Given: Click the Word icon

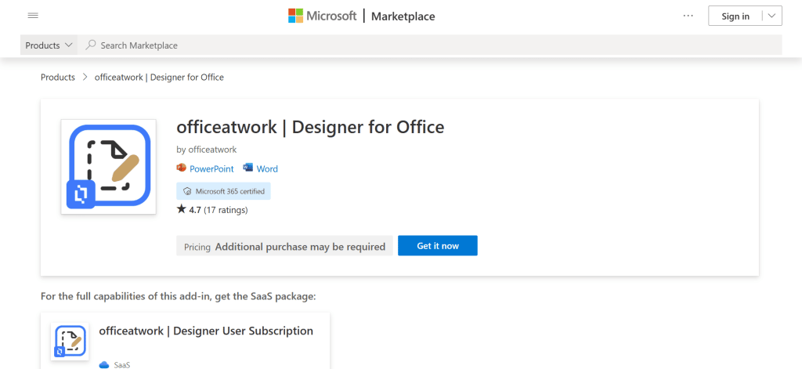Looking at the screenshot, I should click(248, 168).
